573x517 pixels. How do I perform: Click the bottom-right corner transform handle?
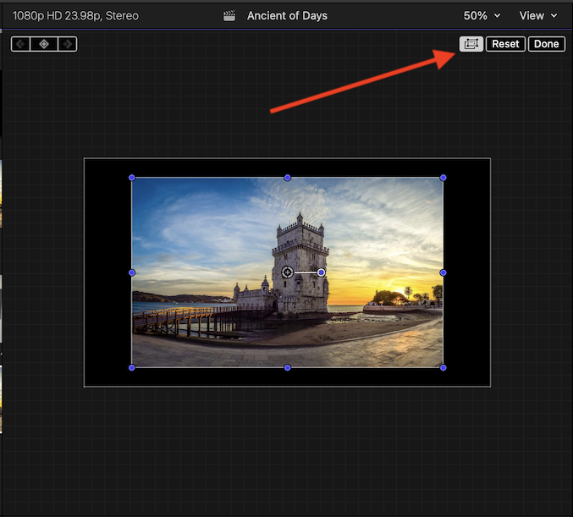[444, 367]
